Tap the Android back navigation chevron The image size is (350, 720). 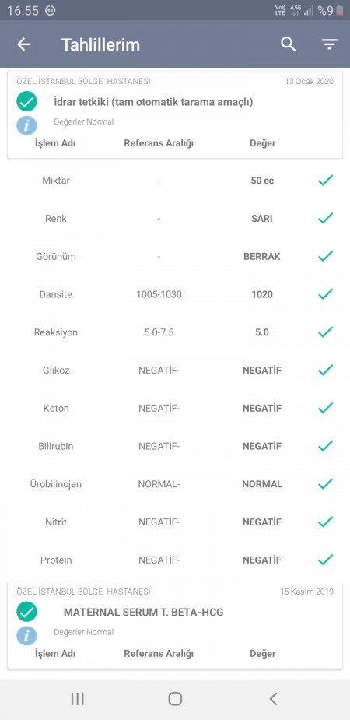273,699
